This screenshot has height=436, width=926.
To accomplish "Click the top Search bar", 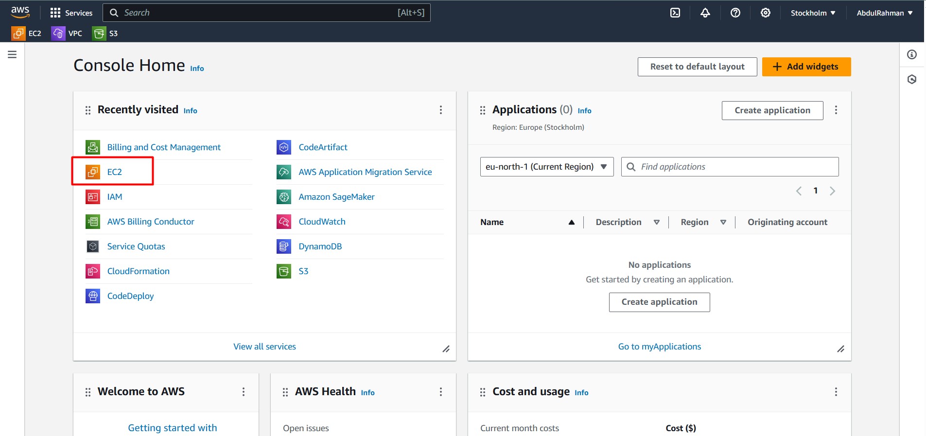I will (266, 13).
